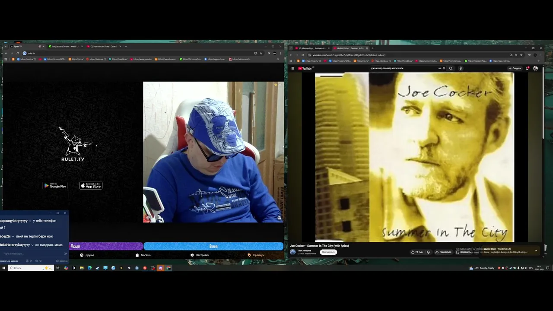Open TheChimeyne channel avatar
The height and width of the screenshot is (311, 553).
click(292, 252)
